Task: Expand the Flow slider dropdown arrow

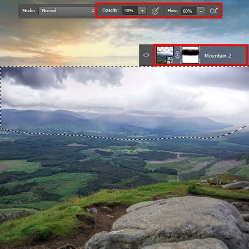Action: tap(201, 11)
